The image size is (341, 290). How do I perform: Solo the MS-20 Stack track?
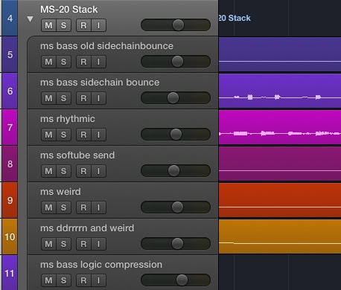tap(64, 25)
